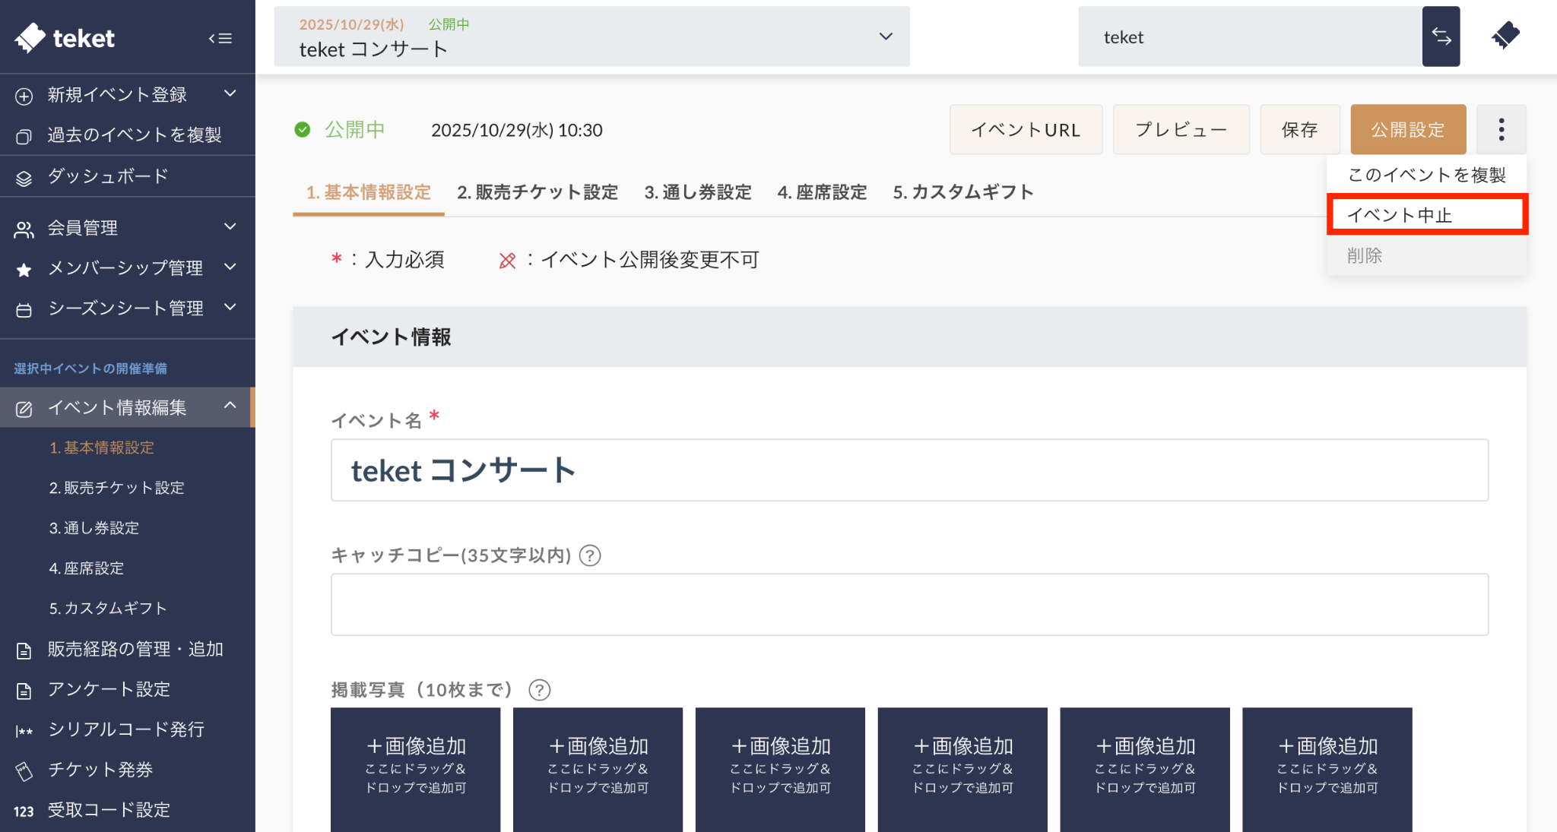Collapse the sidebar using hamburger arrow icon

(220, 38)
